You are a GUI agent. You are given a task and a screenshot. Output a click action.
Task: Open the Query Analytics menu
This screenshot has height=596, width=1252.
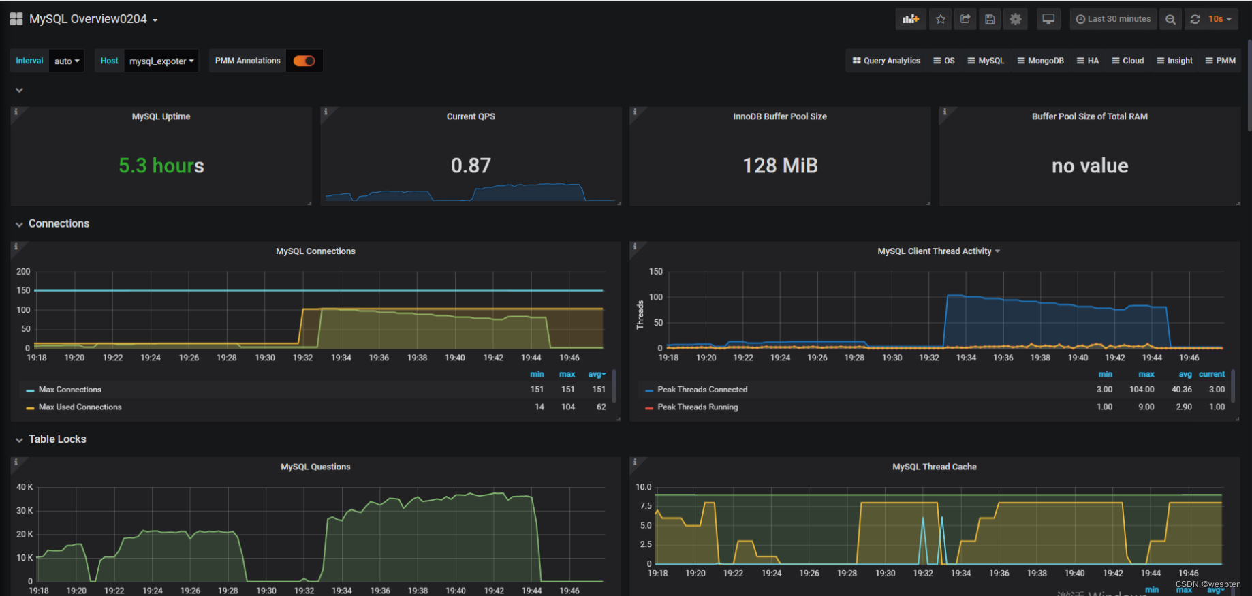(x=886, y=61)
